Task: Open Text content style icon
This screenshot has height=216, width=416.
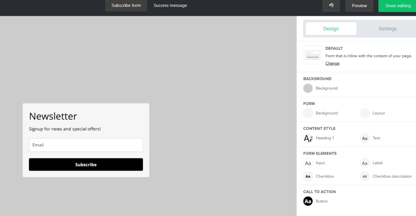Action: click(x=365, y=138)
